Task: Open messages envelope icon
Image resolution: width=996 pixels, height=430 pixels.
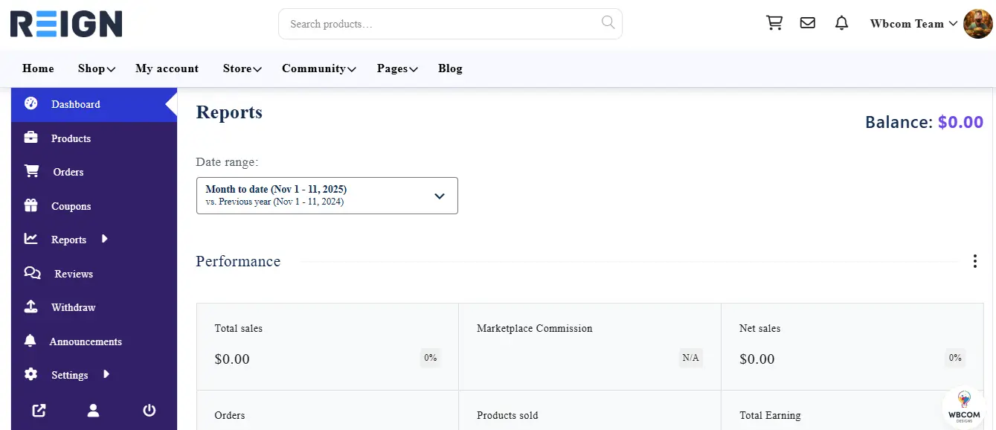Action: click(x=807, y=23)
